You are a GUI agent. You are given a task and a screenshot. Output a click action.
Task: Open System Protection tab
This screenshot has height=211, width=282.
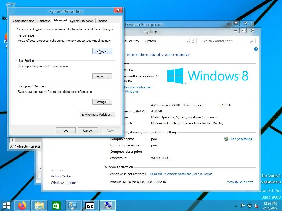coord(82,21)
